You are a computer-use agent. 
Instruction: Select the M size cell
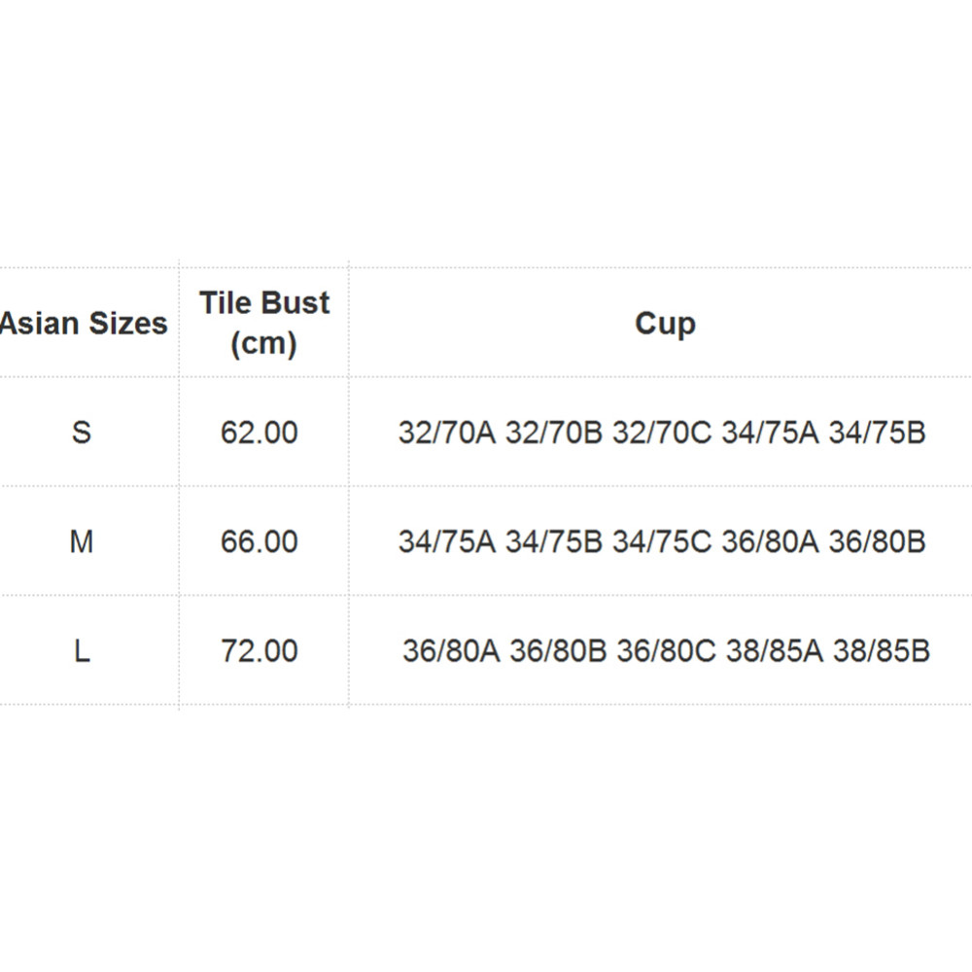tap(82, 541)
